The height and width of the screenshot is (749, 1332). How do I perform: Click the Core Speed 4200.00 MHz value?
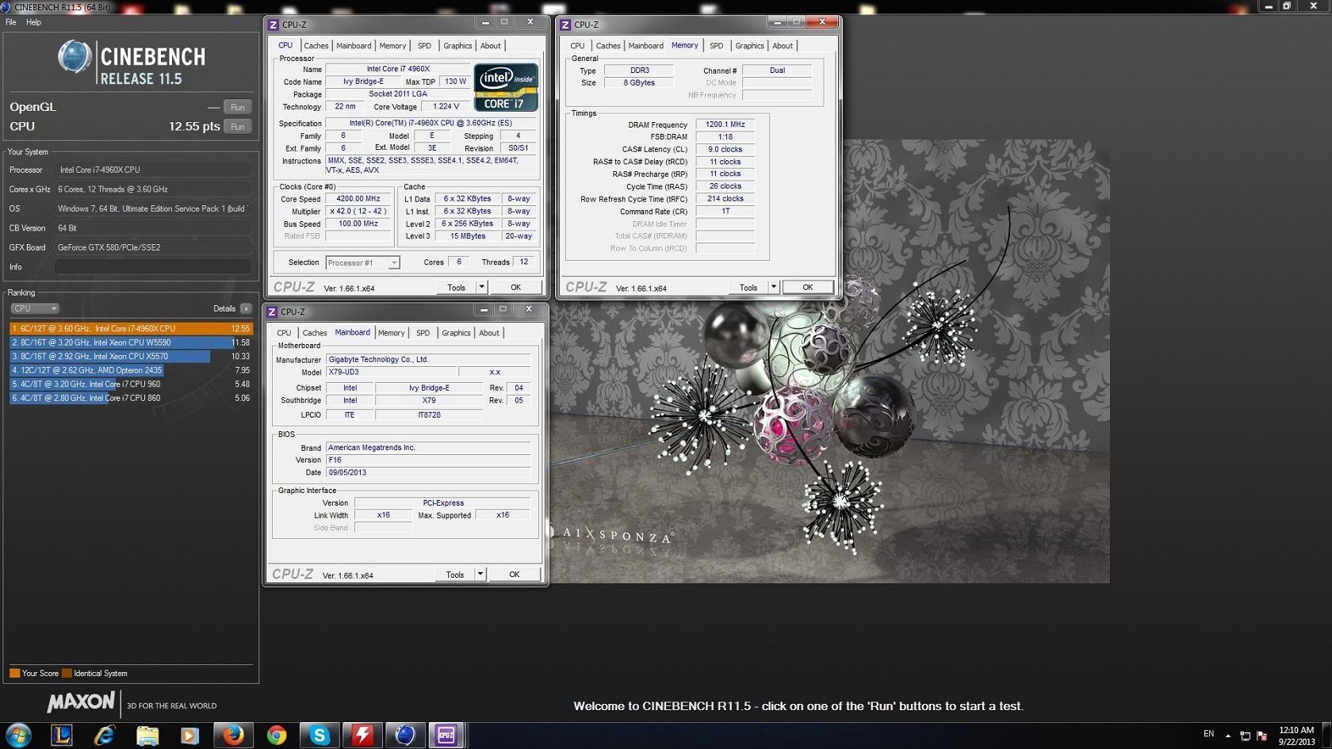click(358, 199)
